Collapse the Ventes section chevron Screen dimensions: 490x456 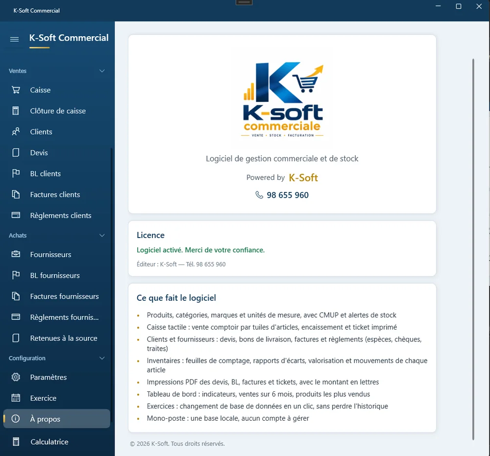pos(102,71)
